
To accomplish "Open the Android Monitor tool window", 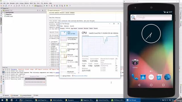I will tap(26, 95).
